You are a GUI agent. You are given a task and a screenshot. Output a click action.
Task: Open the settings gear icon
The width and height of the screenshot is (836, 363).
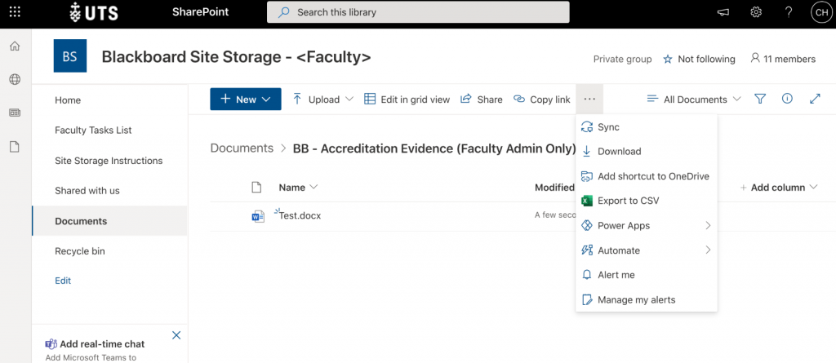click(x=755, y=12)
